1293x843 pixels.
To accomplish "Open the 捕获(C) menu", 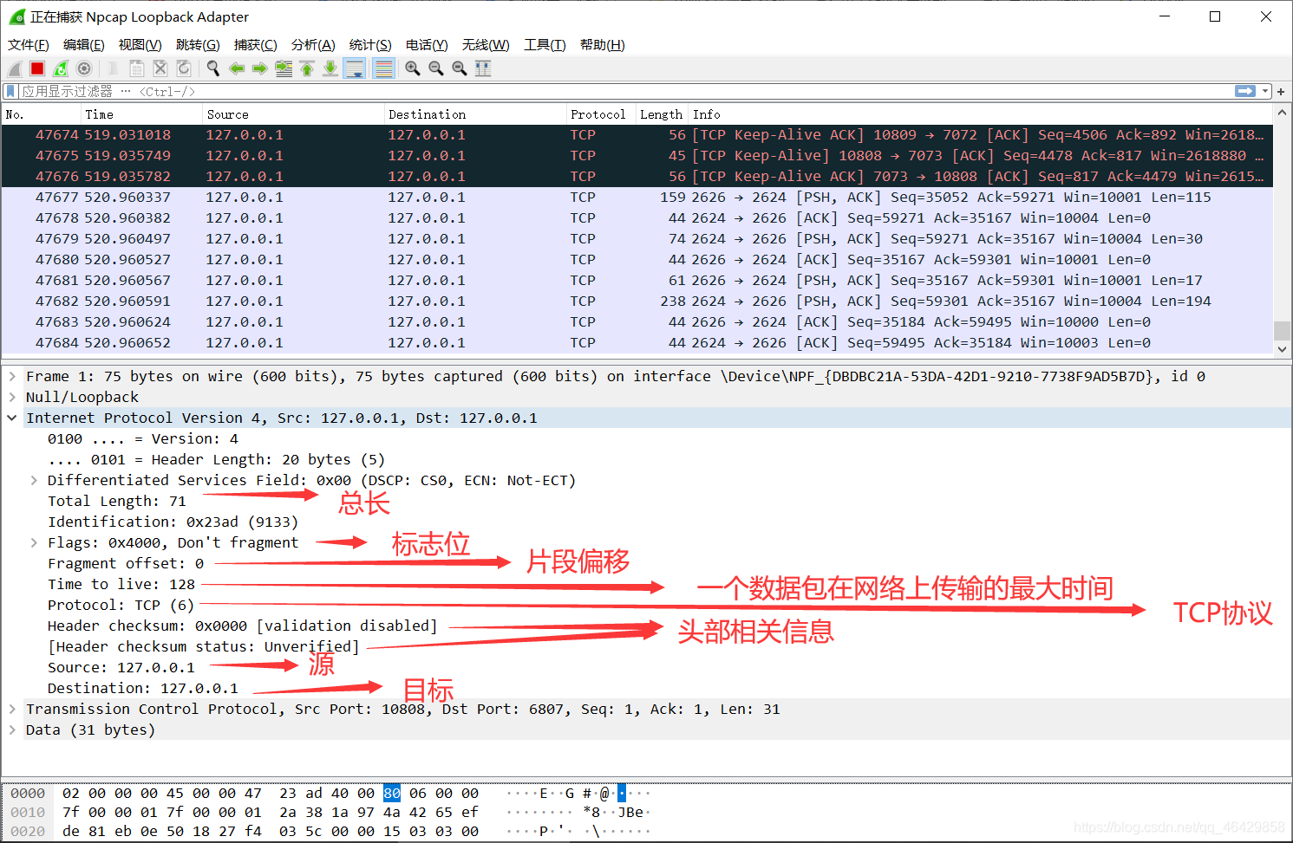I will point(255,45).
